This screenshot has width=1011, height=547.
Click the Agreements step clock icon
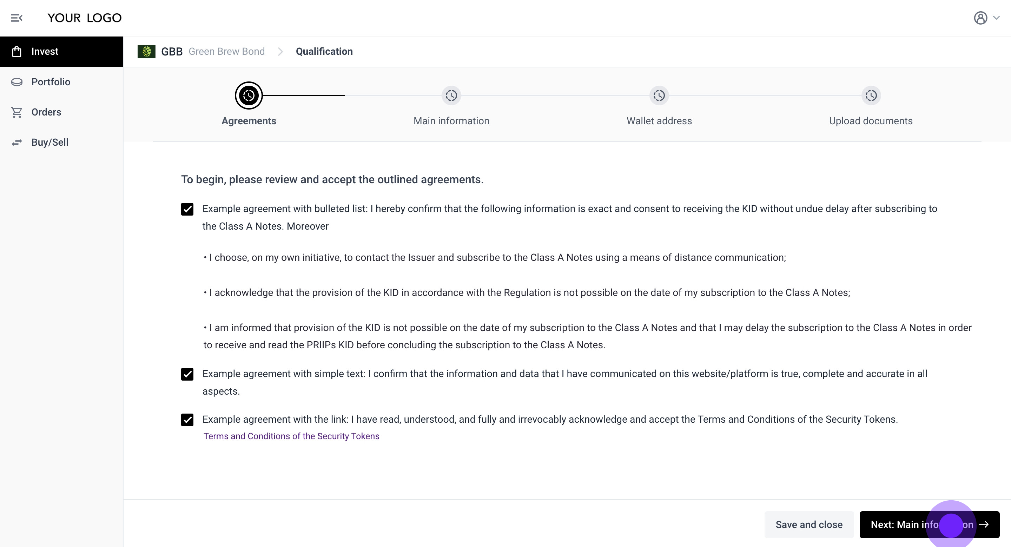[x=249, y=95]
